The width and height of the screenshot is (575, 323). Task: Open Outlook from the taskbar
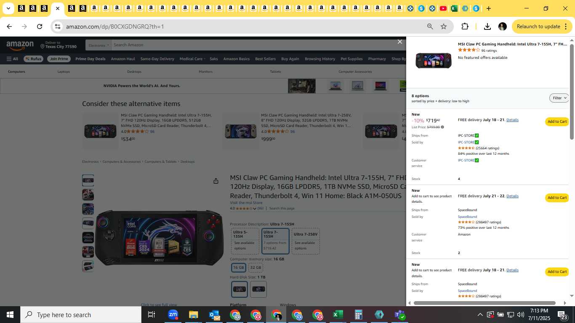(x=214, y=315)
